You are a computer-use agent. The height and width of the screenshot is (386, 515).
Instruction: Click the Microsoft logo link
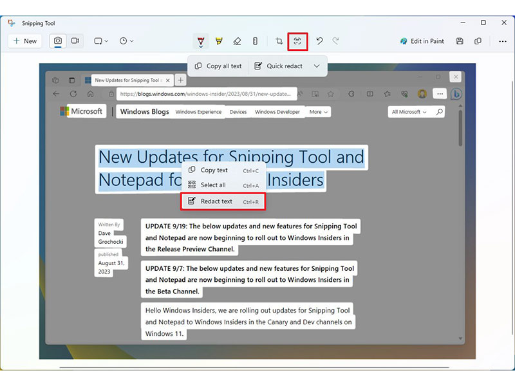(82, 111)
